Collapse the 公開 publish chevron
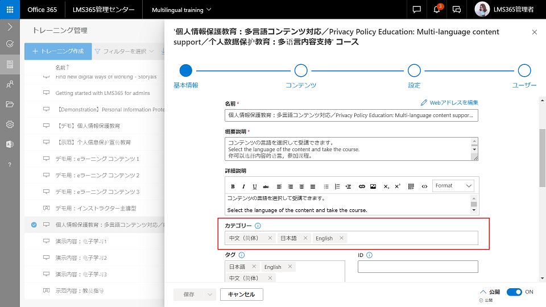Screen dimensions: 546x307 [x=483, y=292]
